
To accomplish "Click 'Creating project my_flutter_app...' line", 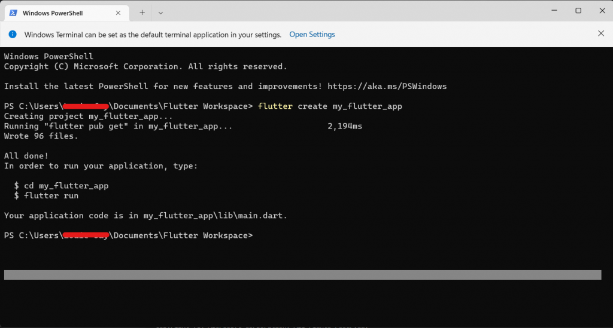I will point(89,117).
